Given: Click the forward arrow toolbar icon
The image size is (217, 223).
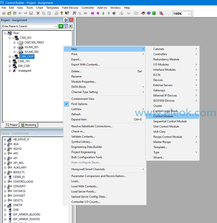Looking at the screenshot, I should pos(26,13).
